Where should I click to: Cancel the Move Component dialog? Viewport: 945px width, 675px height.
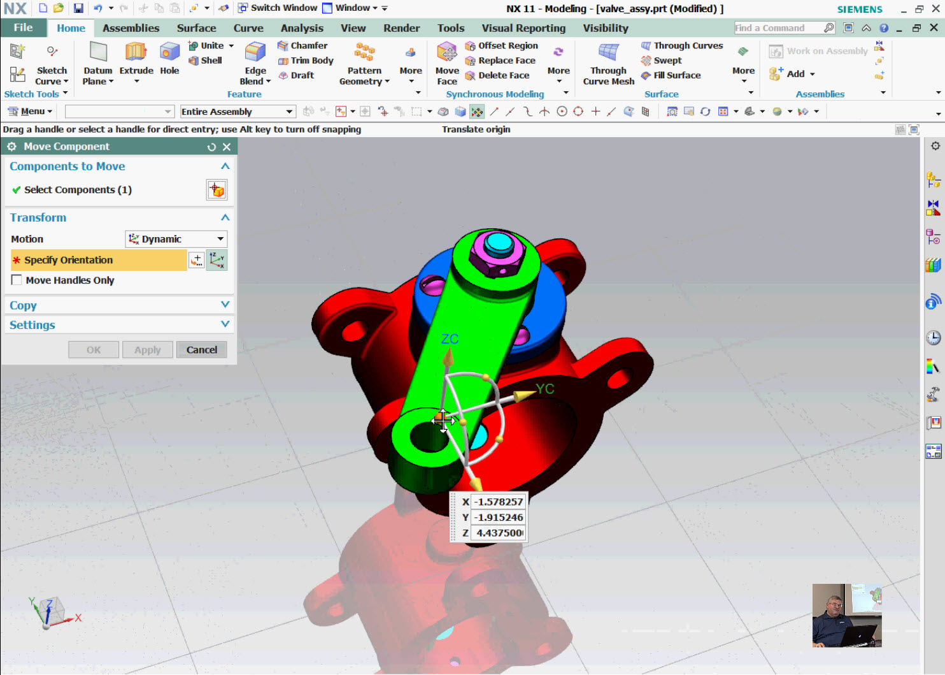click(x=201, y=349)
